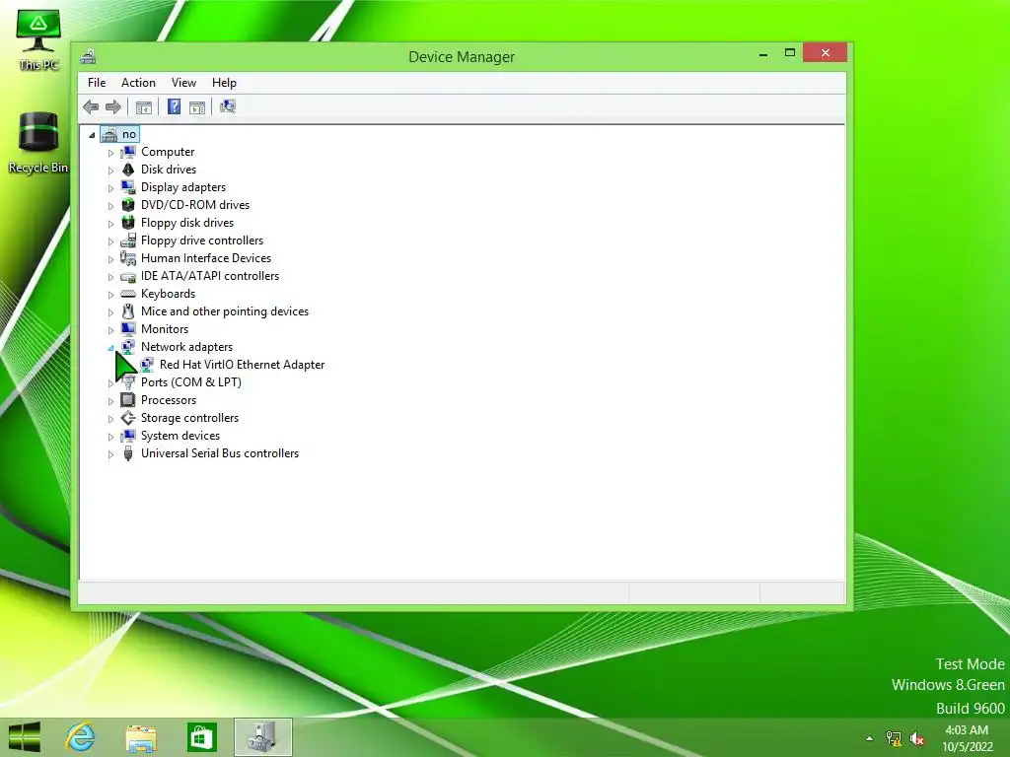Click Show/Hide Console Tree toolbar icon
Viewport: 1010px width, 757px height.
pyautogui.click(x=144, y=107)
